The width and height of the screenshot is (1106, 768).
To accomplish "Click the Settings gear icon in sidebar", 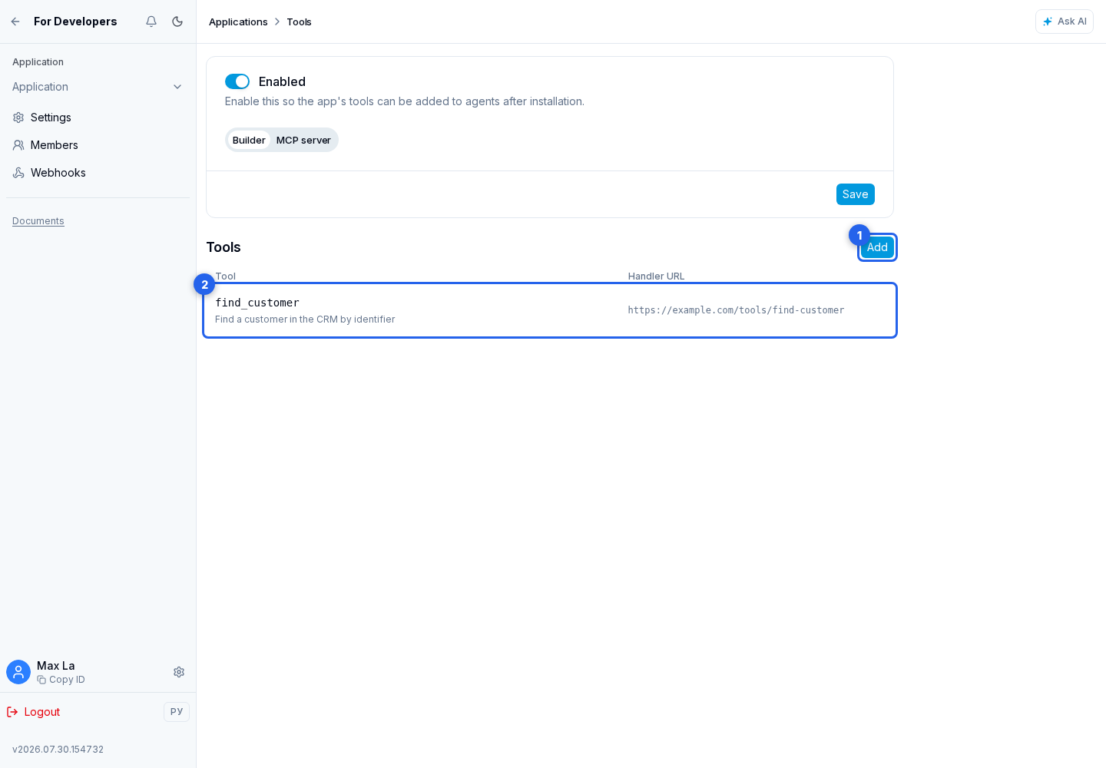I will [x=18, y=118].
